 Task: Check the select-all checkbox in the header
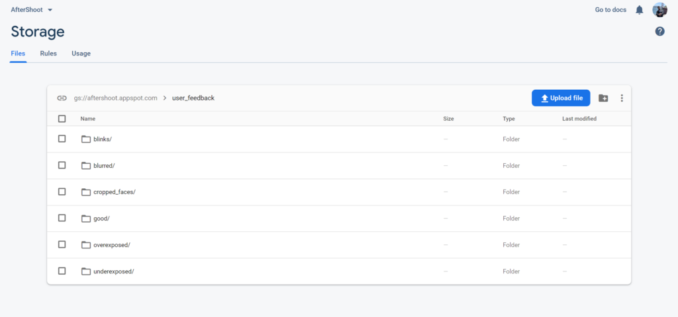[62, 119]
